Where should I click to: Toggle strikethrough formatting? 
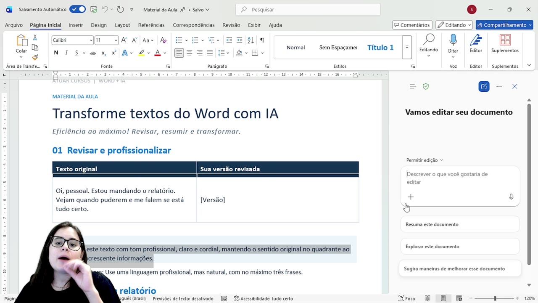pos(93,53)
